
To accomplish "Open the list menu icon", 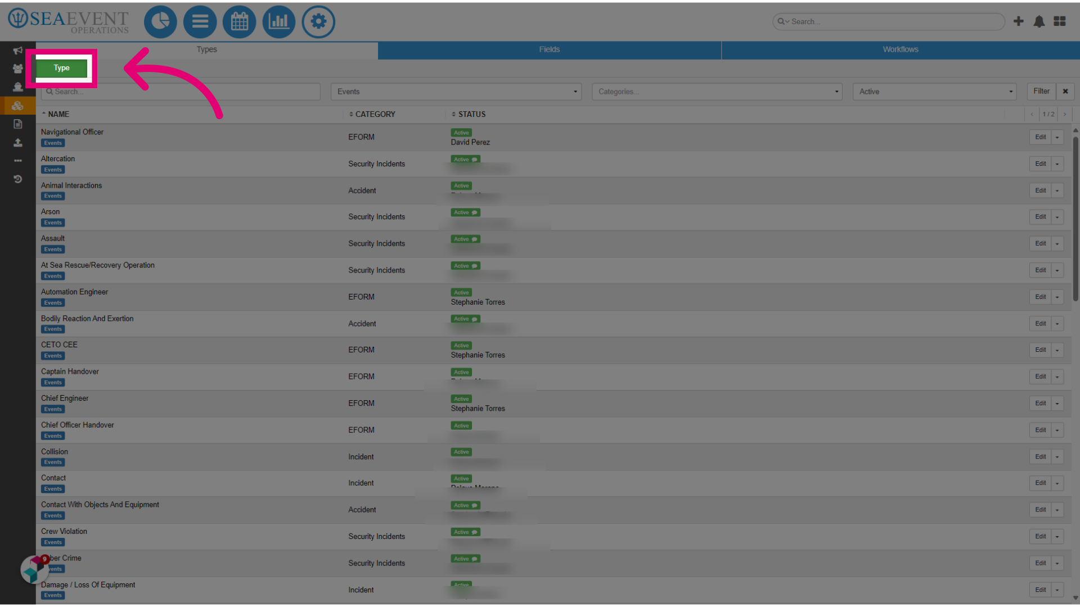I will point(200,22).
